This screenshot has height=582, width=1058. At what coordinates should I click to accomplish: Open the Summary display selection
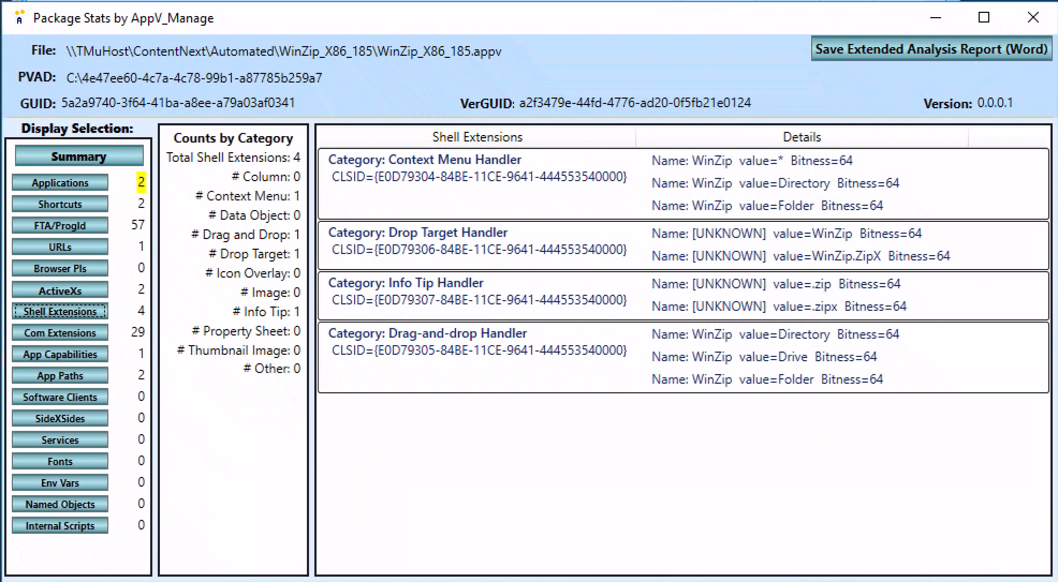point(79,156)
